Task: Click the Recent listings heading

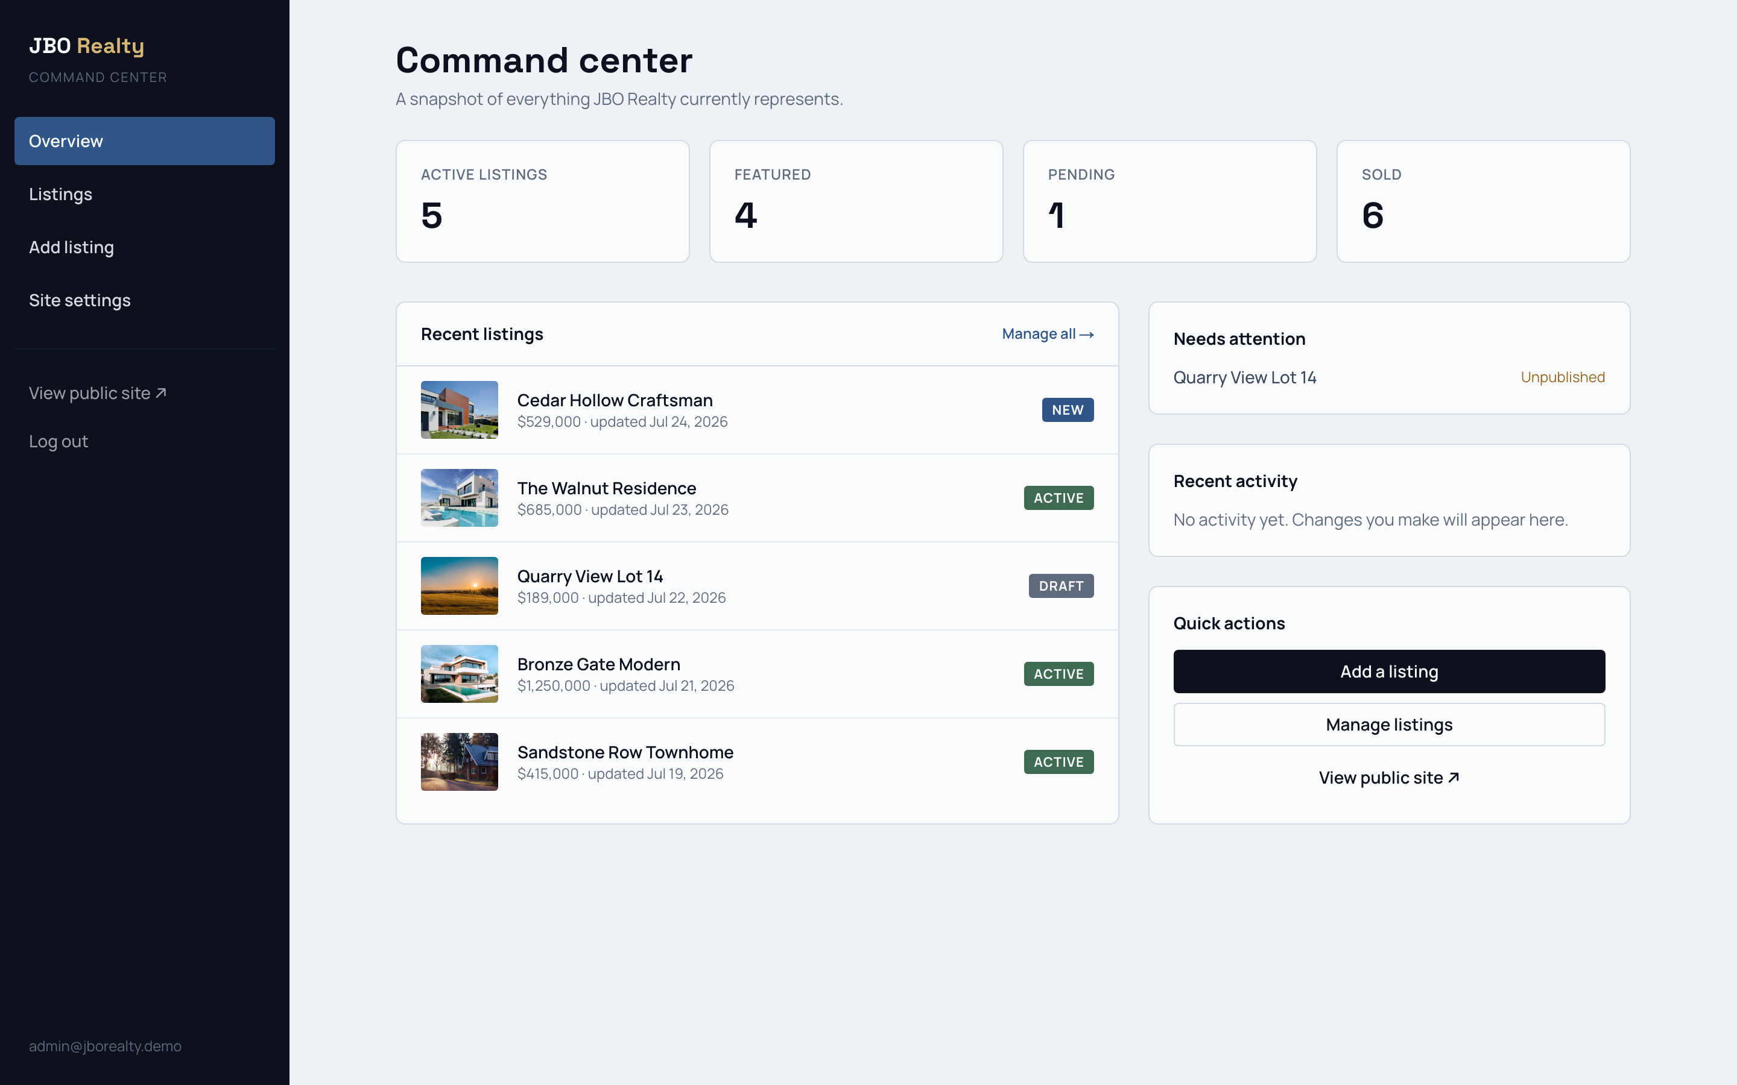Action: click(482, 335)
